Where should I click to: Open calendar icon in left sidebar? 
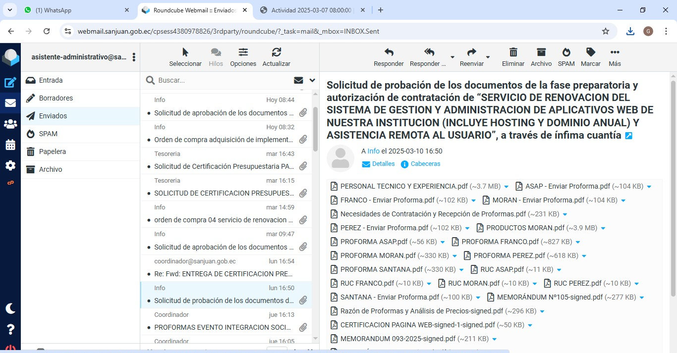10,145
